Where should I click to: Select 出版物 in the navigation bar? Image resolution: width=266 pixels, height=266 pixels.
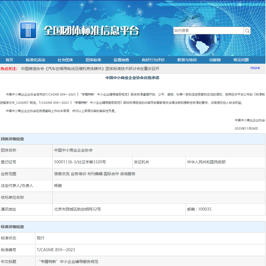(x=215, y=60)
